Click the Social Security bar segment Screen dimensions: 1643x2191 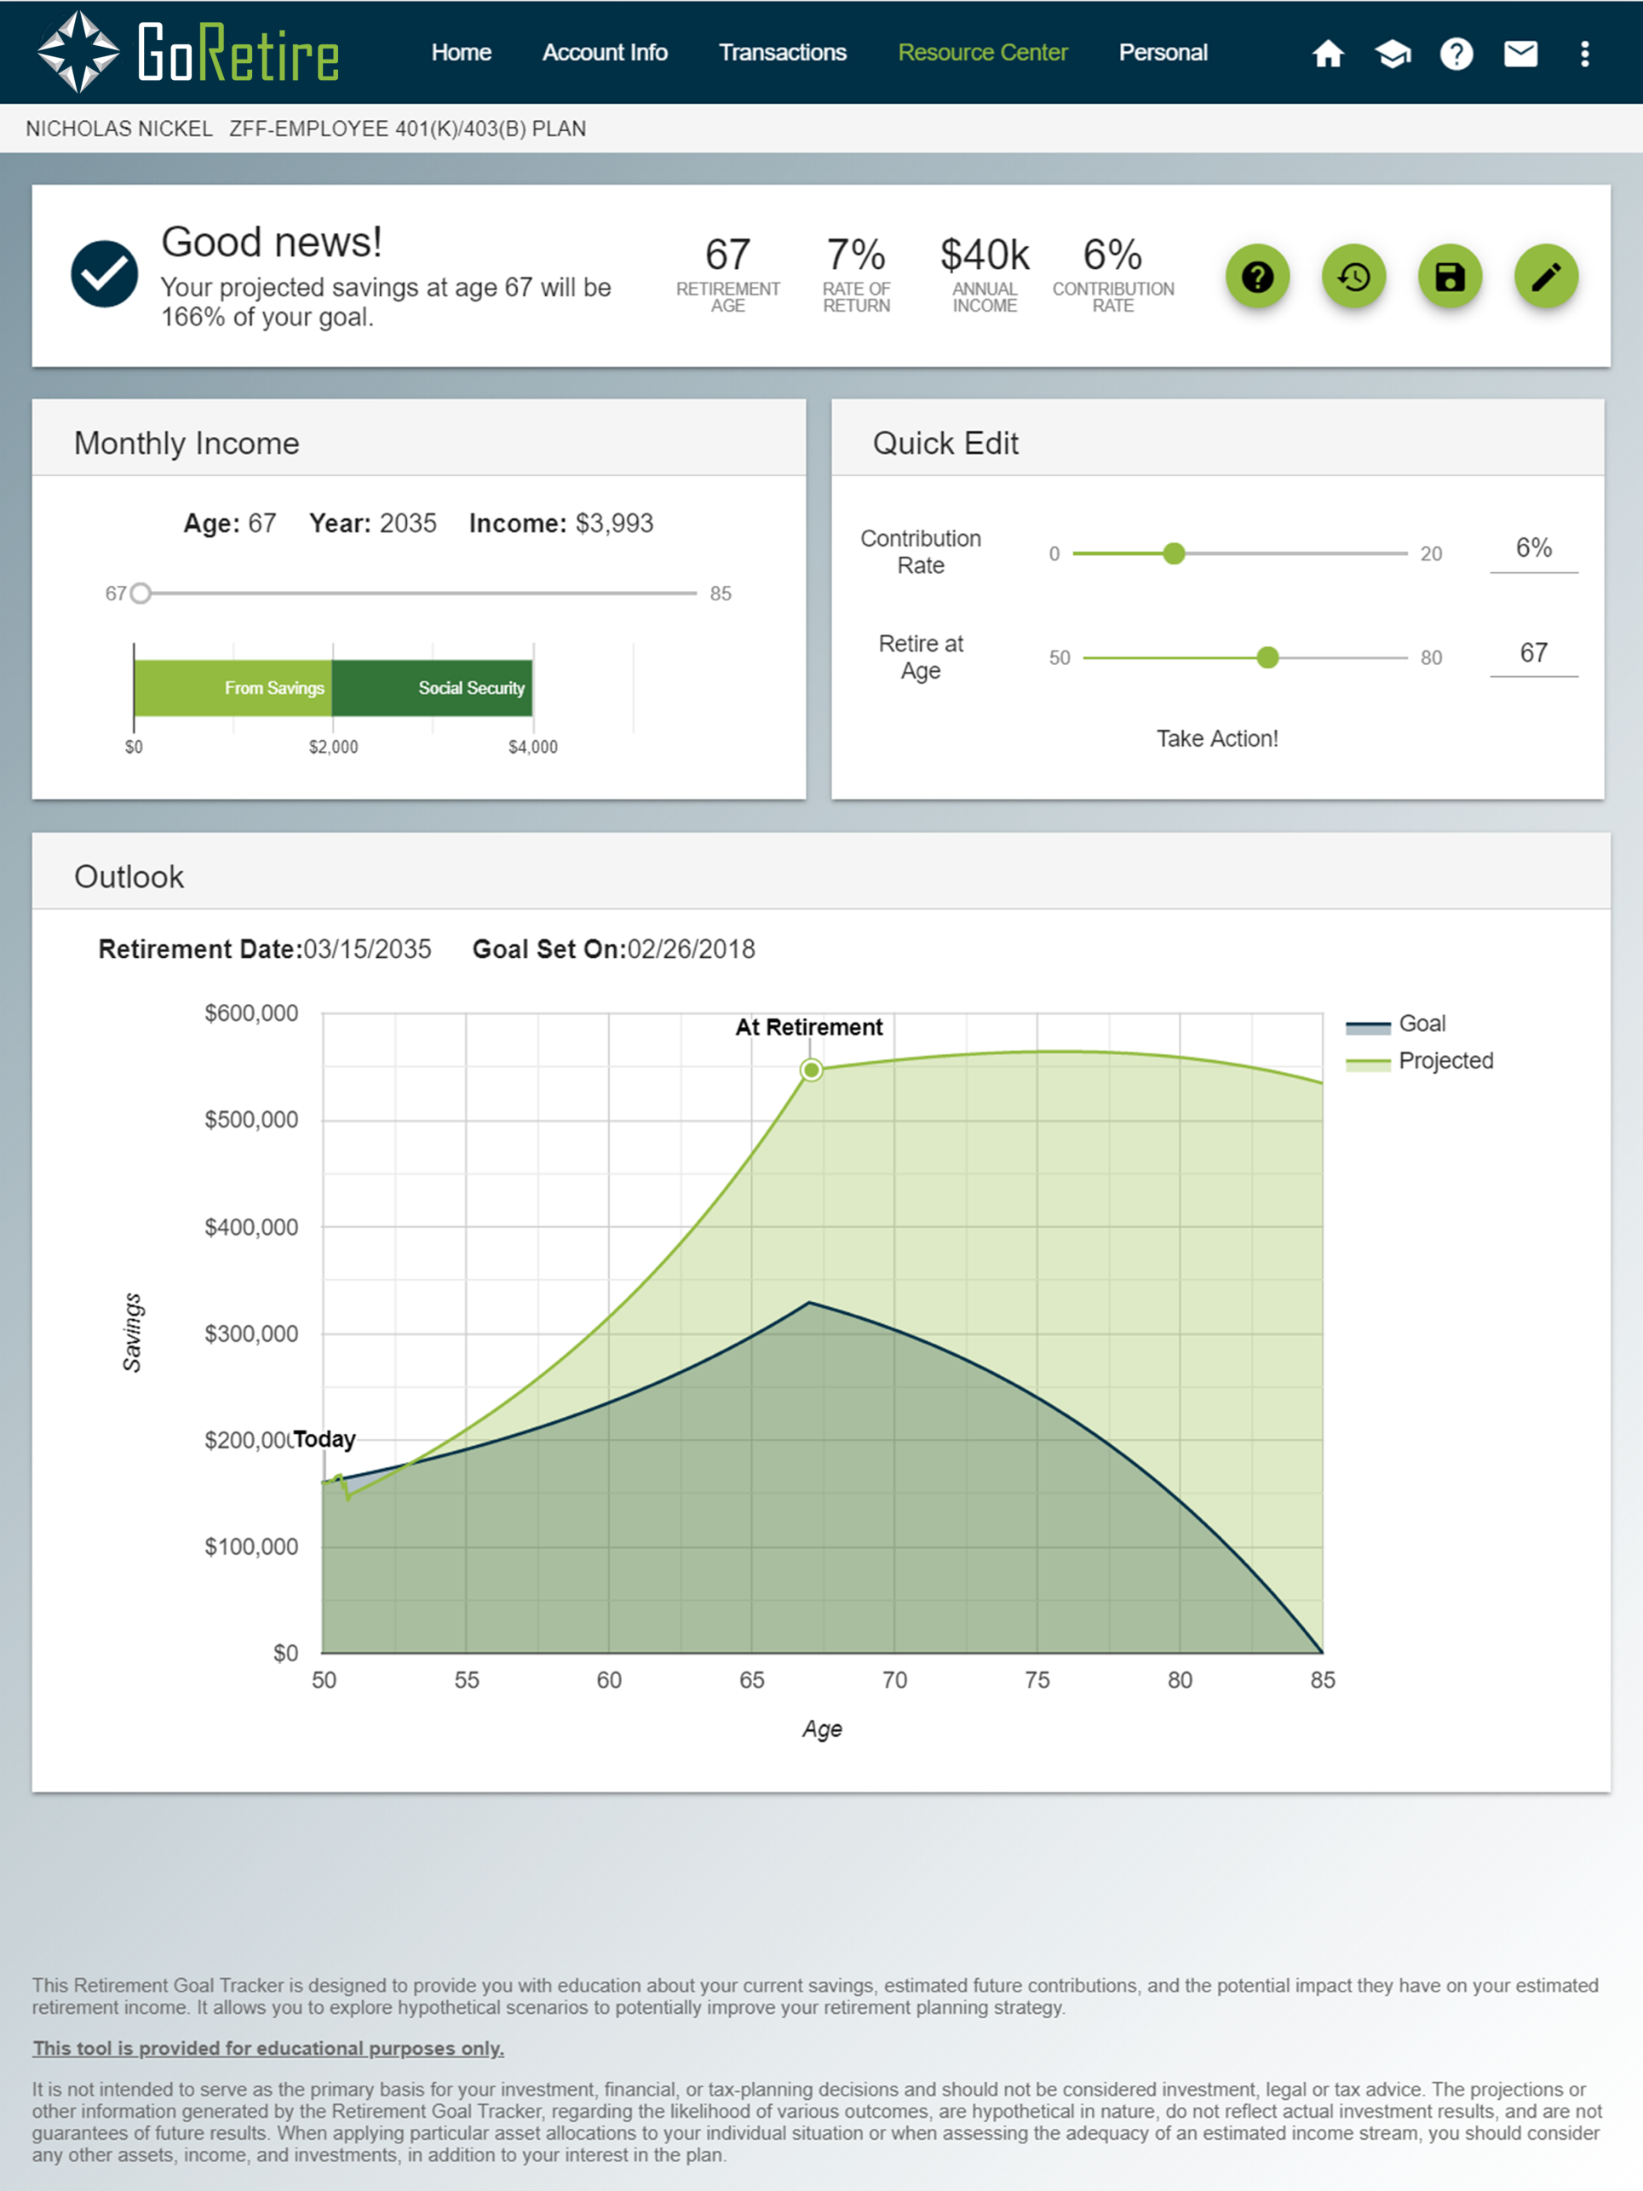pyautogui.click(x=432, y=688)
